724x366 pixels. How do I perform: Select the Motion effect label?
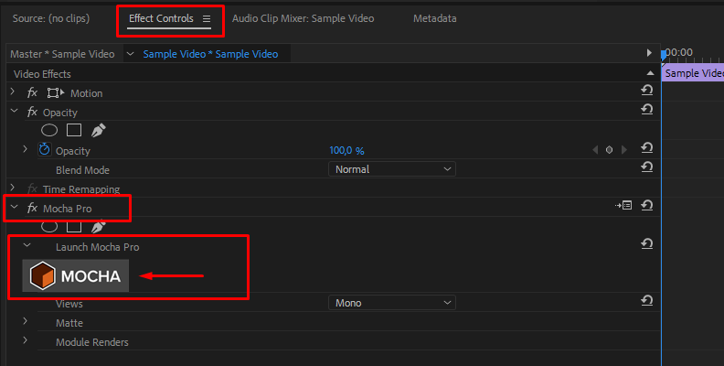click(x=86, y=93)
